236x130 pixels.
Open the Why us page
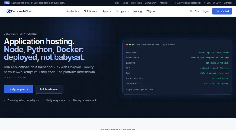[x=151, y=11]
